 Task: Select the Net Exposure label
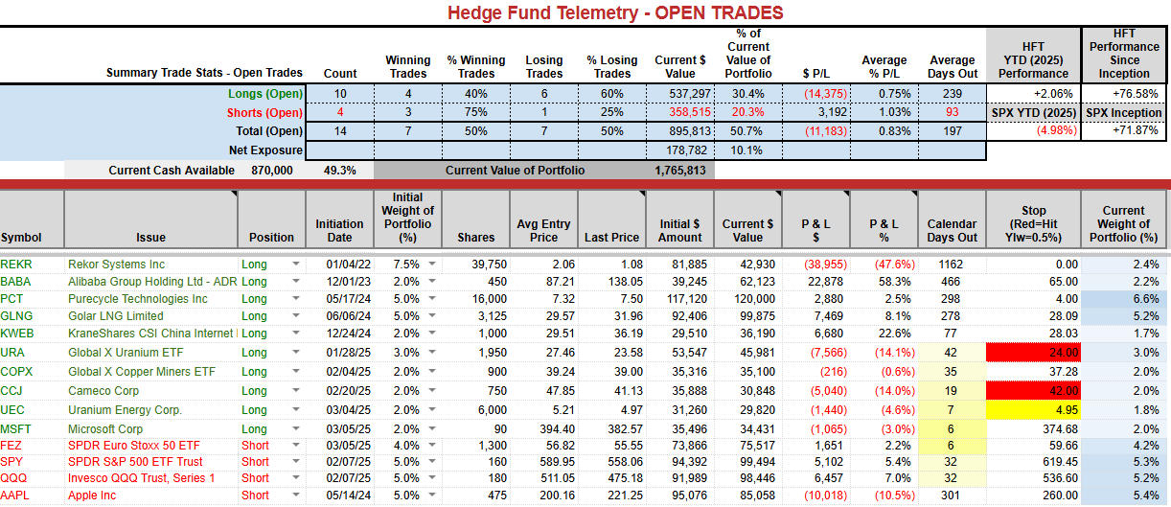click(266, 150)
